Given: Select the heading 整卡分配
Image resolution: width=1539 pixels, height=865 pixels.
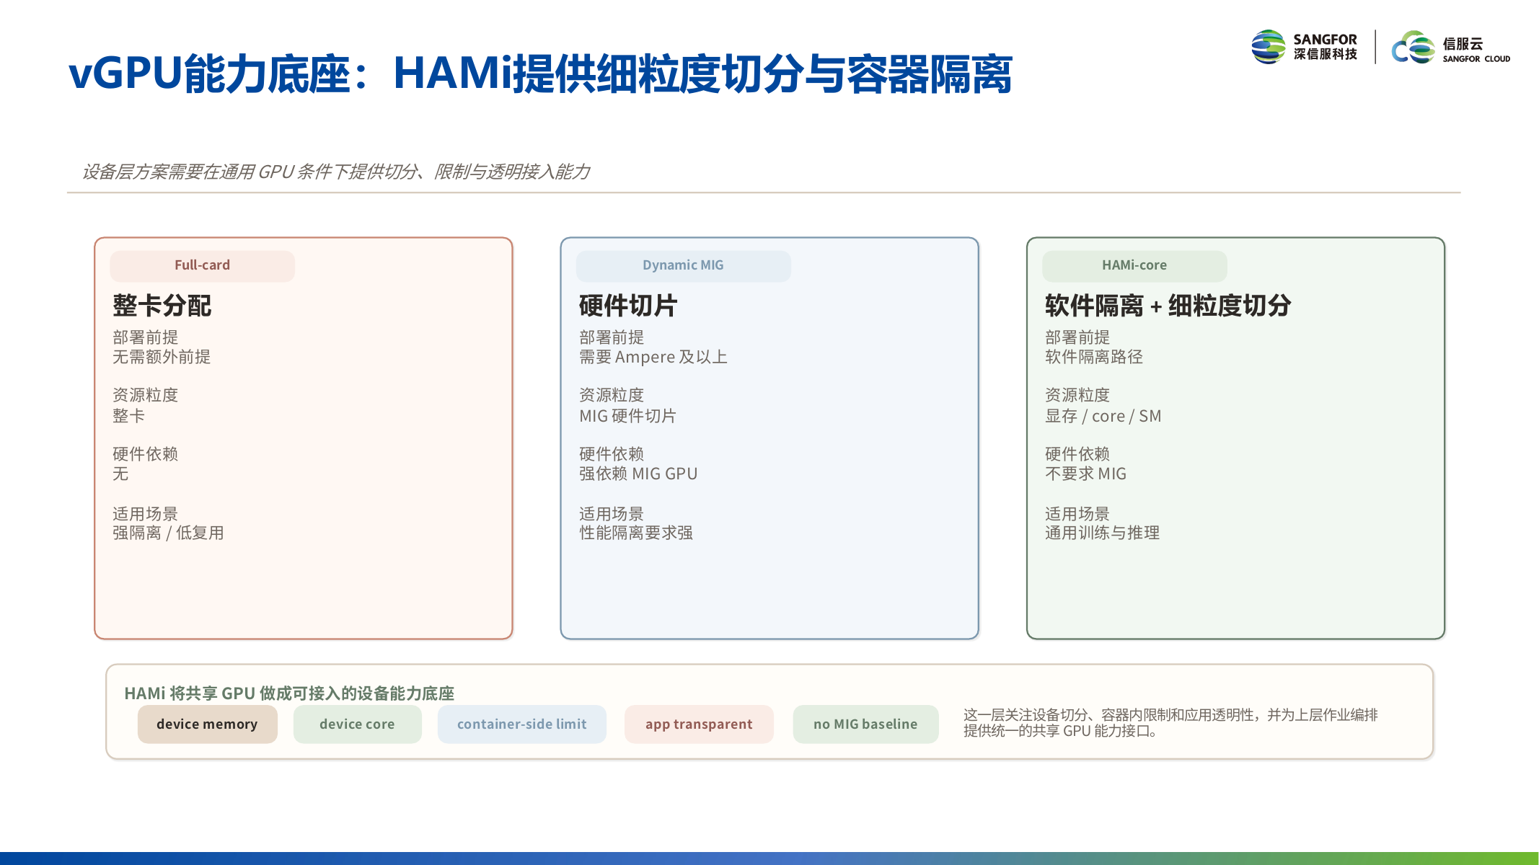Looking at the screenshot, I should [x=162, y=306].
